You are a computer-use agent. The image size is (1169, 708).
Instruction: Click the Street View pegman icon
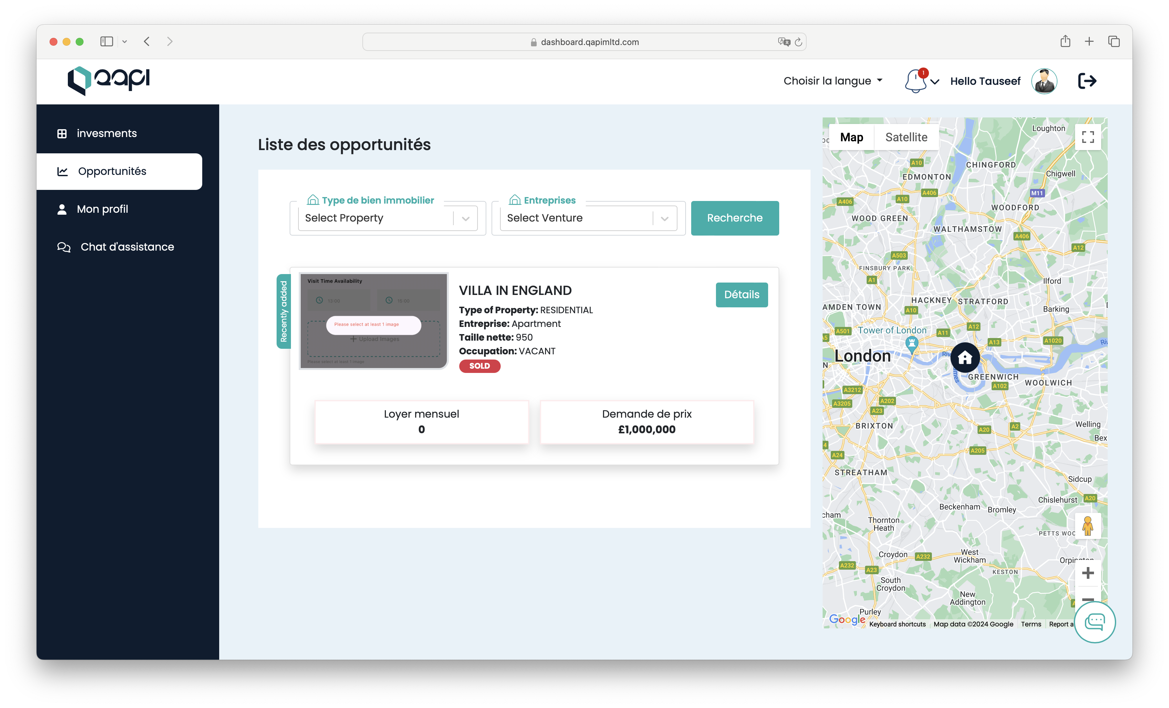click(x=1087, y=526)
